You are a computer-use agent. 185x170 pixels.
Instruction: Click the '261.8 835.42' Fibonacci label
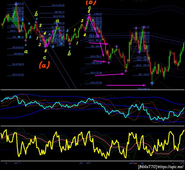tap(18, 47)
